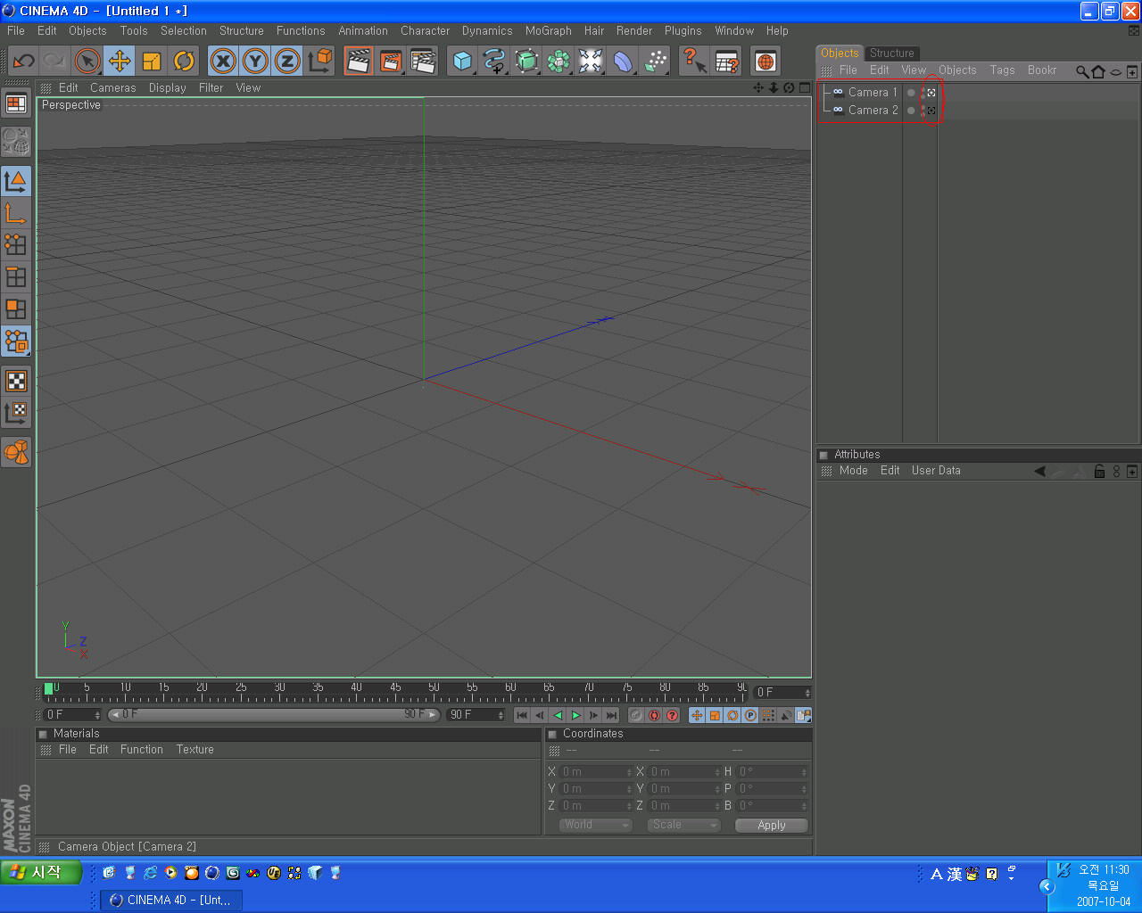Viewport: 1142px width, 913px height.
Task: Open the MoGraph menu
Action: [x=548, y=30]
